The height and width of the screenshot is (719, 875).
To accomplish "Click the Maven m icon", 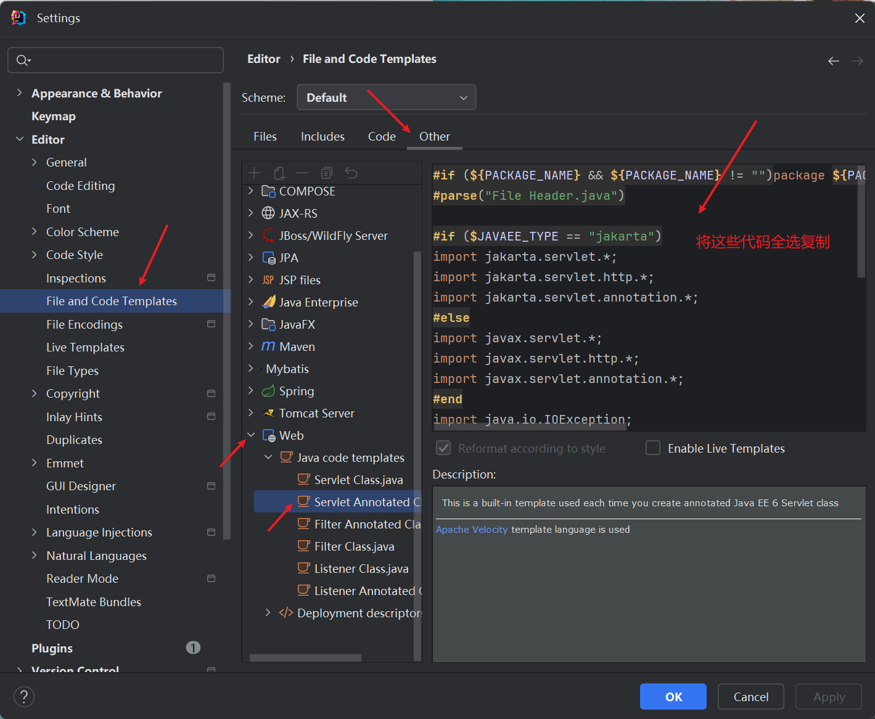I will (x=268, y=347).
